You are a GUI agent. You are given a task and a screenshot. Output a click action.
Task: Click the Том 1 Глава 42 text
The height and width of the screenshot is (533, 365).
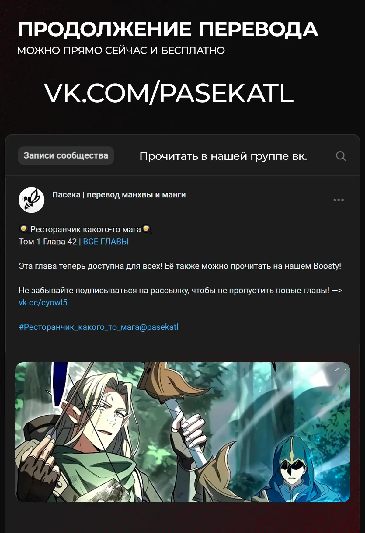pyautogui.click(x=48, y=242)
